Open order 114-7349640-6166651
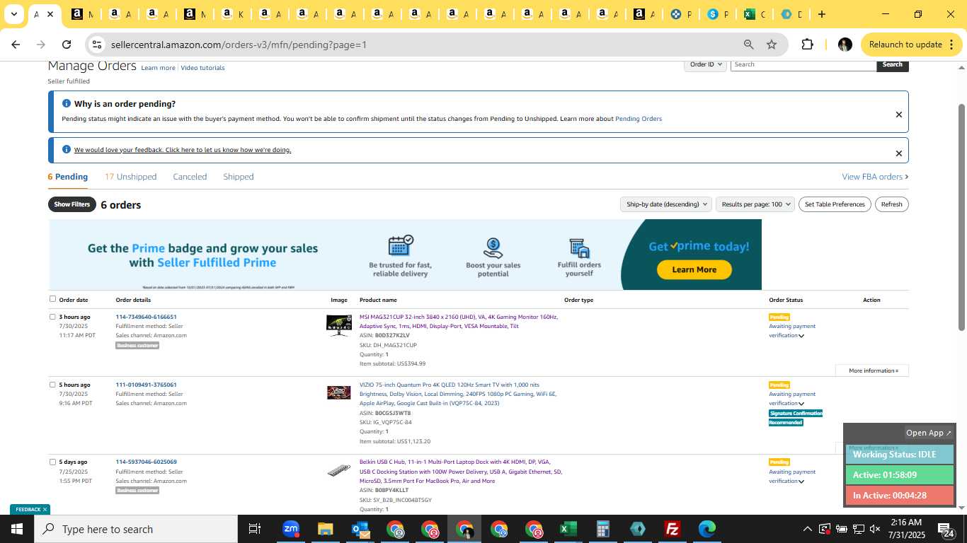Image resolution: width=967 pixels, height=543 pixels. click(x=146, y=317)
